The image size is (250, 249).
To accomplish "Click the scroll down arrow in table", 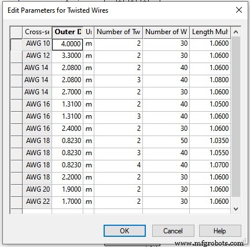I will 236,208.
